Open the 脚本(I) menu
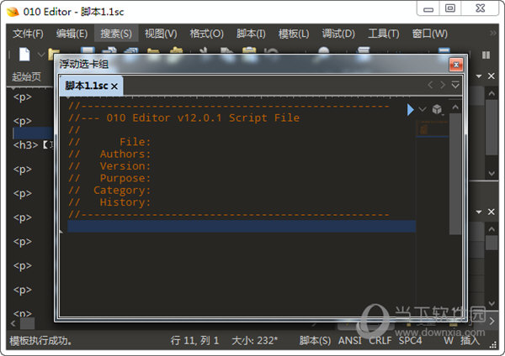This screenshot has height=356, width=505. coord(251,34)
